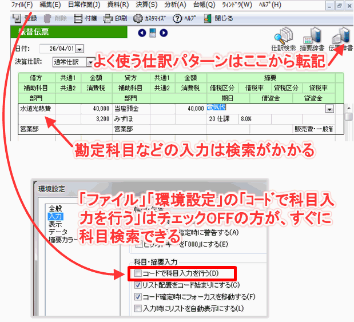This screenshot has width=354, height=322.
Task: Select the 水道光熱費 debit account cell
Action: pyautogui.click(x=37, y=109)
